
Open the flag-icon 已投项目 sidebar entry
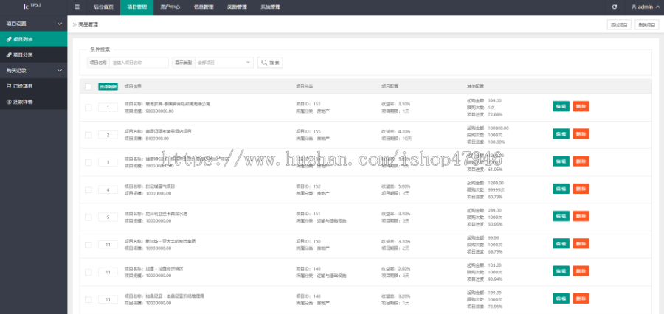coord(33,86)
